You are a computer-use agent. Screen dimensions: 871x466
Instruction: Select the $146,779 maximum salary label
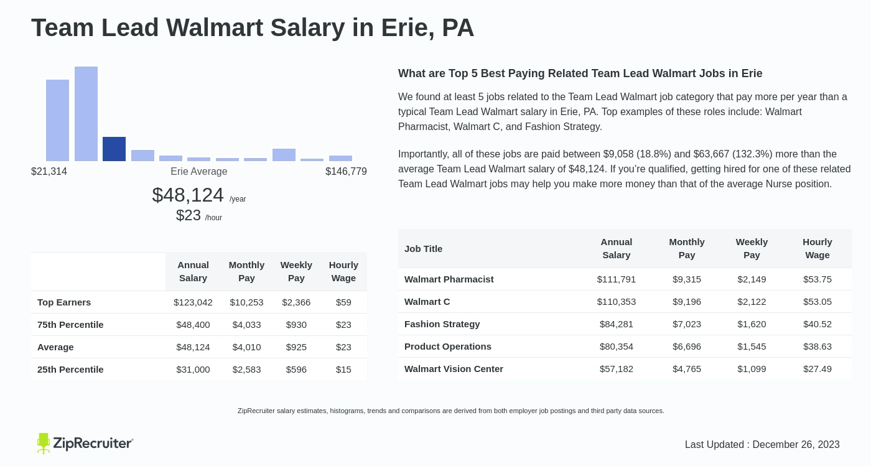[346, 171]
